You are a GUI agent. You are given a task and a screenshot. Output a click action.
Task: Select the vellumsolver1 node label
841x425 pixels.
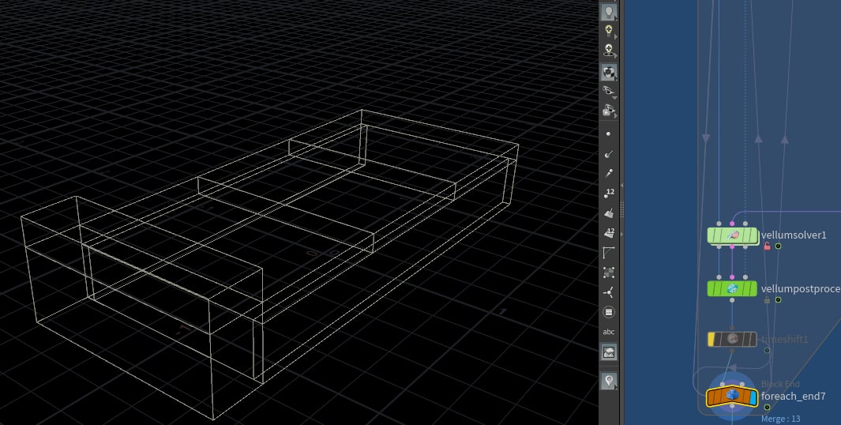click(794, 235)
